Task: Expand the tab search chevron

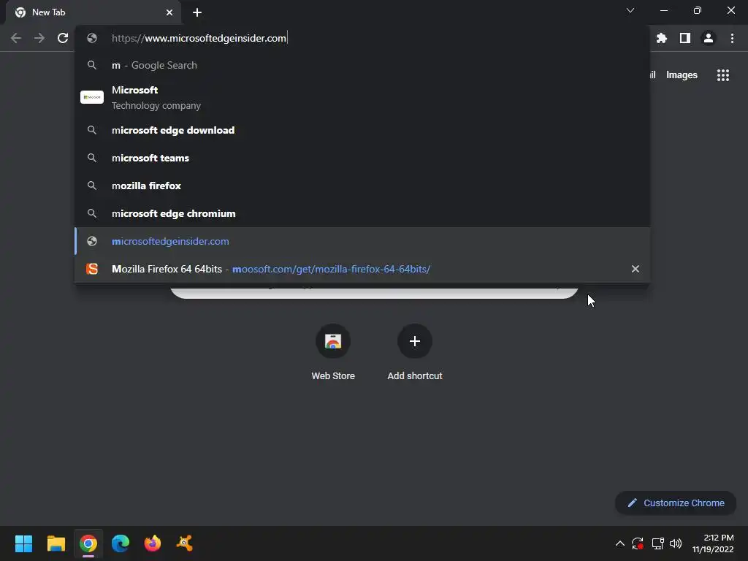Action: (630, 10)
